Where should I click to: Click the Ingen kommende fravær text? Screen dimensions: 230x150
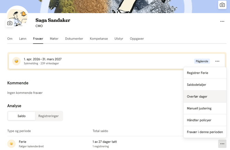click(25, 93)
